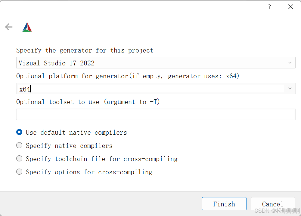The height and width of the screenshot is (216, 301).
Task: Click Finish to configure the project
Action: tap(224, 204)
